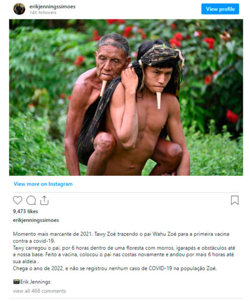This screenshot has width=250, height=301.
Task: Click the View profile button
Action: 220,9
